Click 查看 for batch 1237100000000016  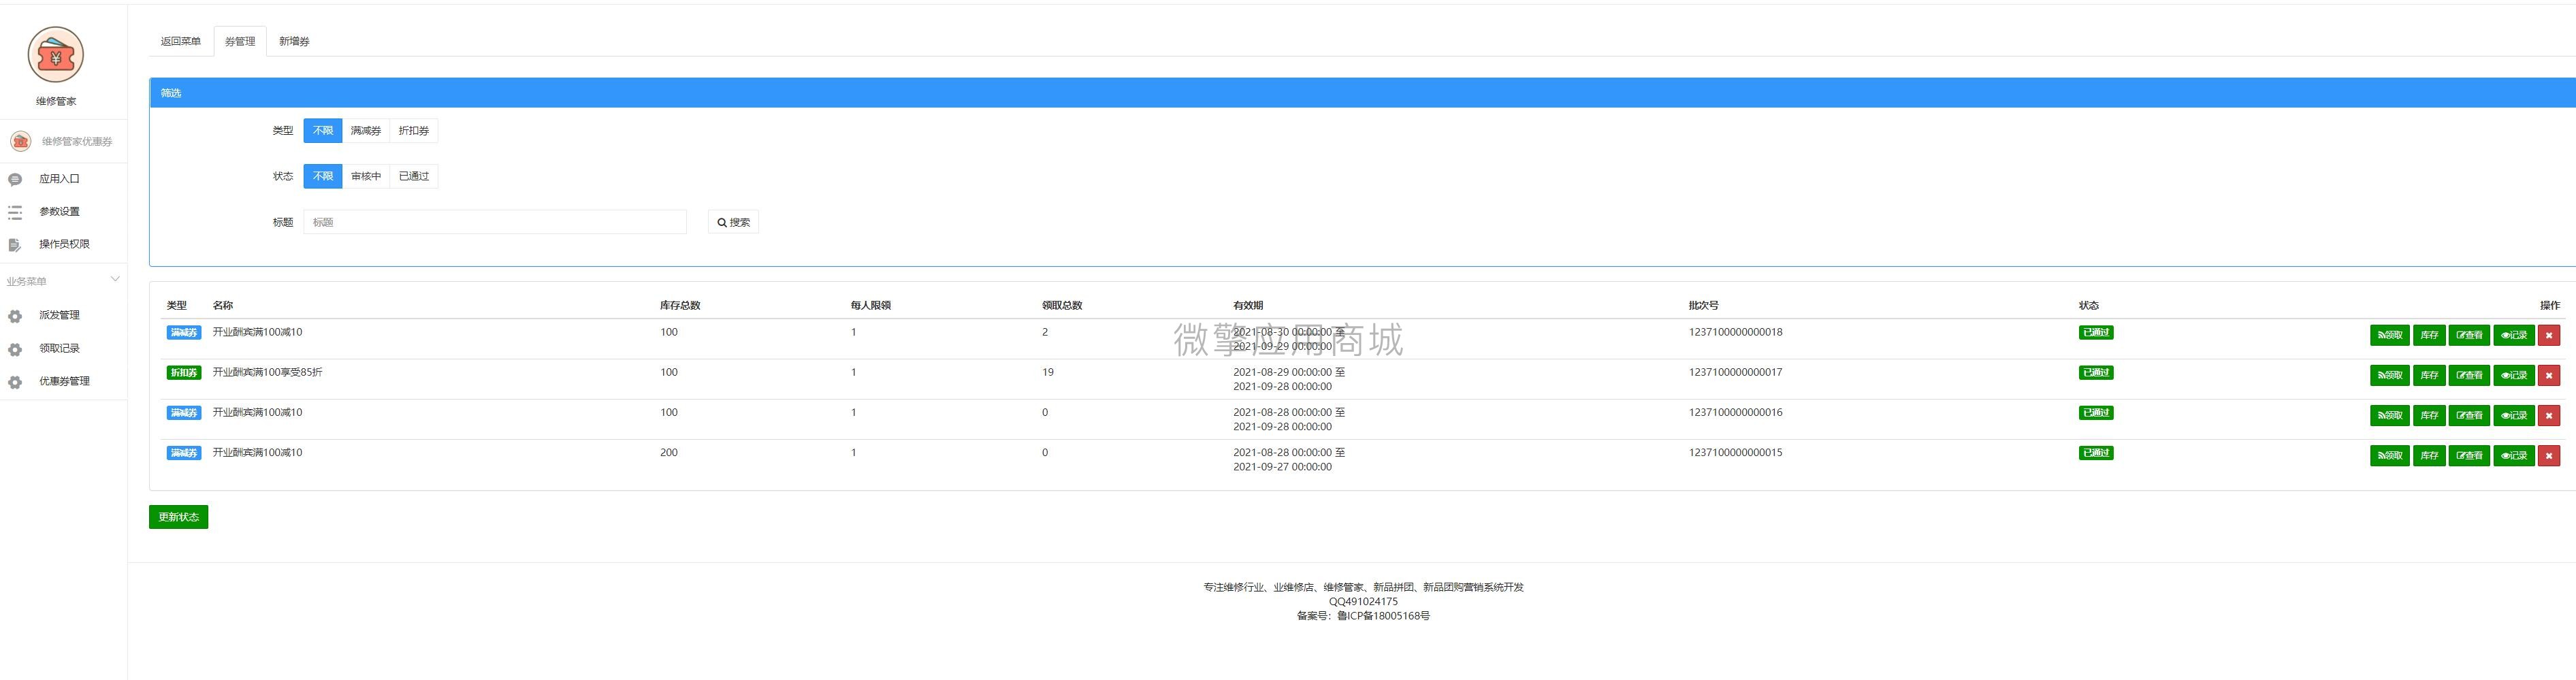2469,415
